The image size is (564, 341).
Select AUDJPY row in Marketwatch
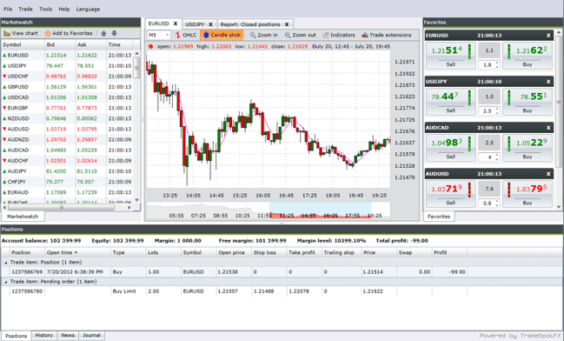67,171
